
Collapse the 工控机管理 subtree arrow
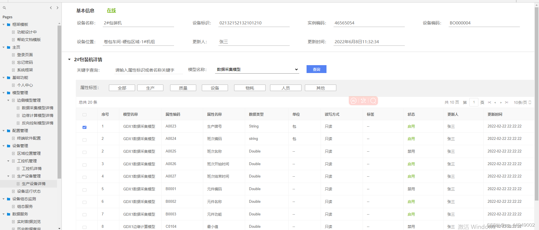[8, 161]
